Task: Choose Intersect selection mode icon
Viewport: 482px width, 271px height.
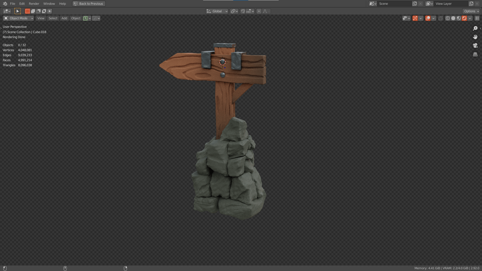Action: pyautogui.click(x=50, y=11)
